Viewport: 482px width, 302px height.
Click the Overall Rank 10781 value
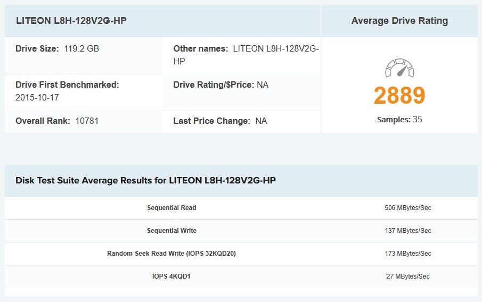[x=87, y=121]
